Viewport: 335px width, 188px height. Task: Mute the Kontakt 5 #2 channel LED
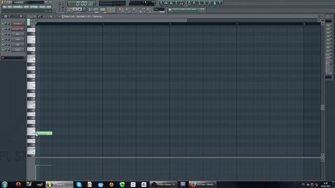3,29
